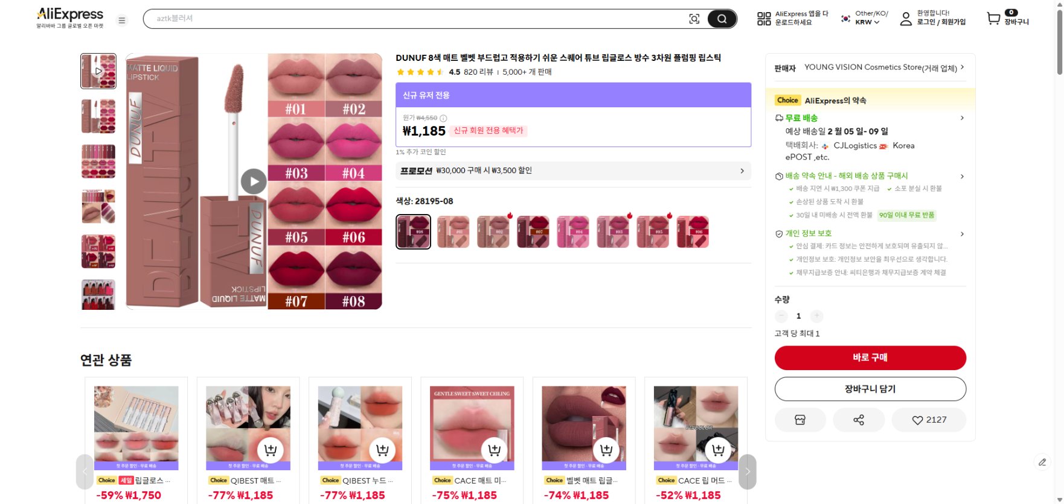Expand 개인 정보 보호 chevron

pos(962,234)
